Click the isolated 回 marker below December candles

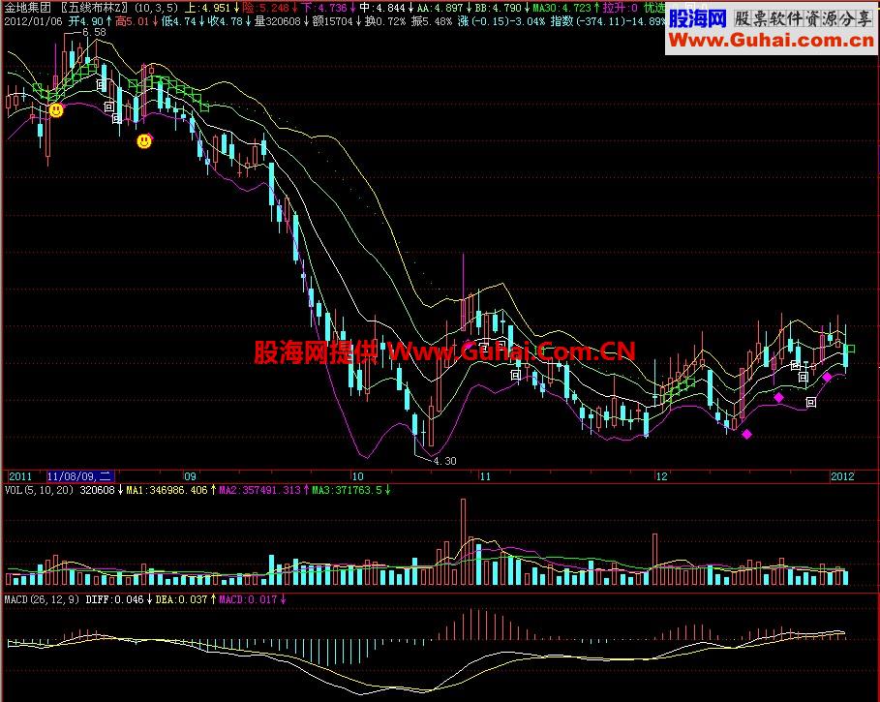pos(811,403)
